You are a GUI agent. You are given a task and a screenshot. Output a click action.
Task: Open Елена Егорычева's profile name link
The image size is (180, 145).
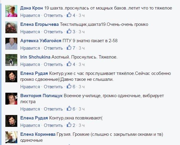click(x=40, y=24)
